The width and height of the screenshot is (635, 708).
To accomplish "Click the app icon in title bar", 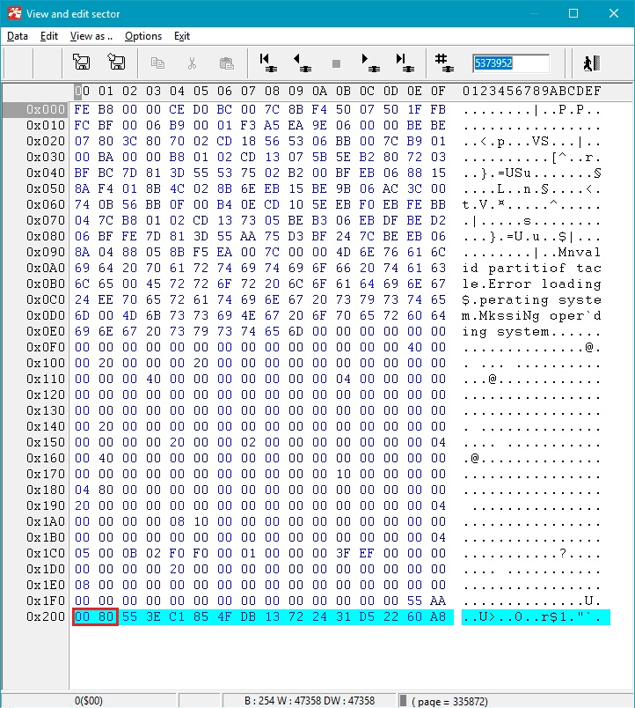I will [x=14, y=13].
